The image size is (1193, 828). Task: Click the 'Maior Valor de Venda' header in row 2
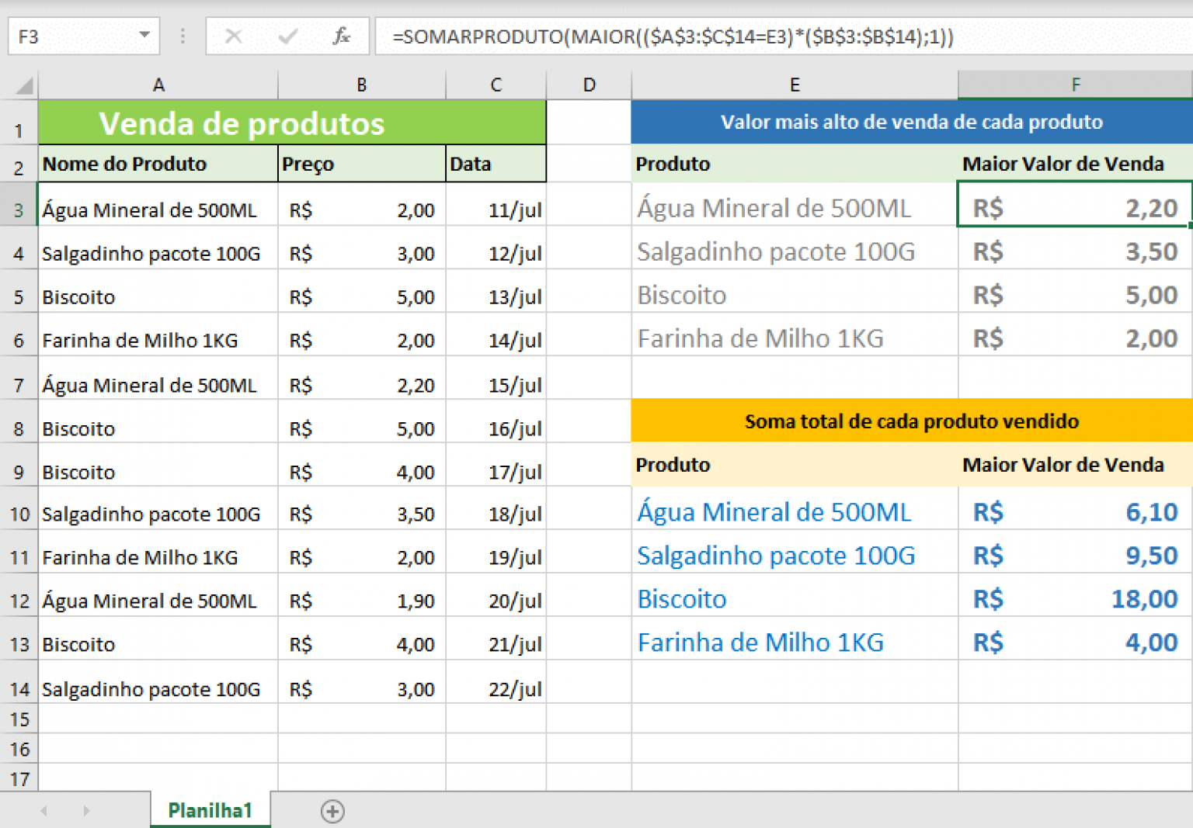[1075, 164]
